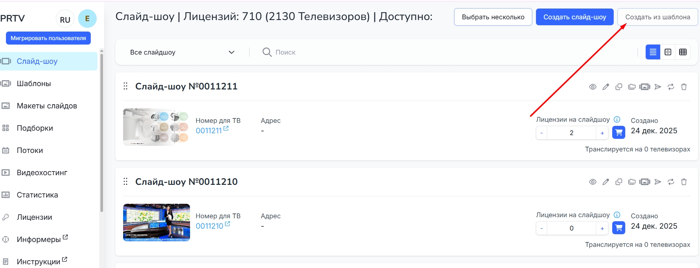700x268 pixels.
Task: Edit slideshow №0011211 with pencil icon
Action: (606, 87)
